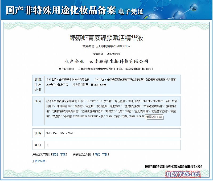213x181 pixels.
Task: Download the 产品包装立体图 image
Action: (105, 154)
